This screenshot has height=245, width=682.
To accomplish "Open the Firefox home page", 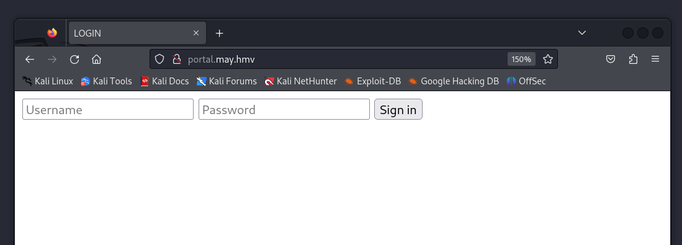I will tap(97, 59).
